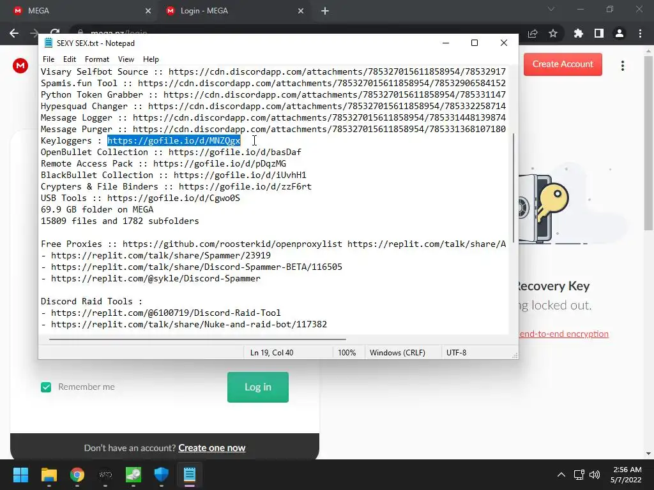The width and height of the screenshot is (654, 490).
Task: Click the Discord Raid Tools heading line
Action: tap(92, 302)
